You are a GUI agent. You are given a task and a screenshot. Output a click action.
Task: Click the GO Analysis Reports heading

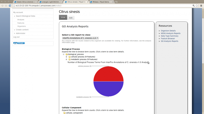(x=75, y=27)
